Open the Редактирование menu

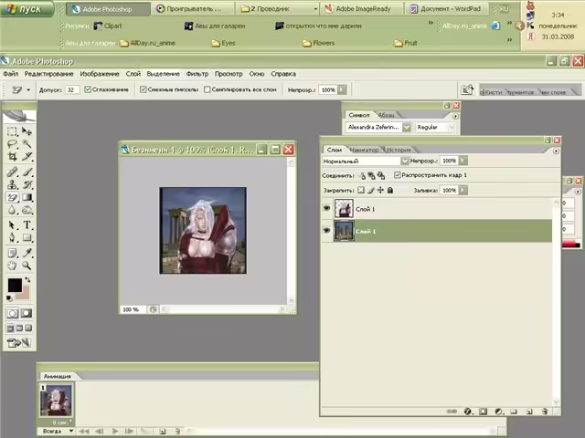48,74
